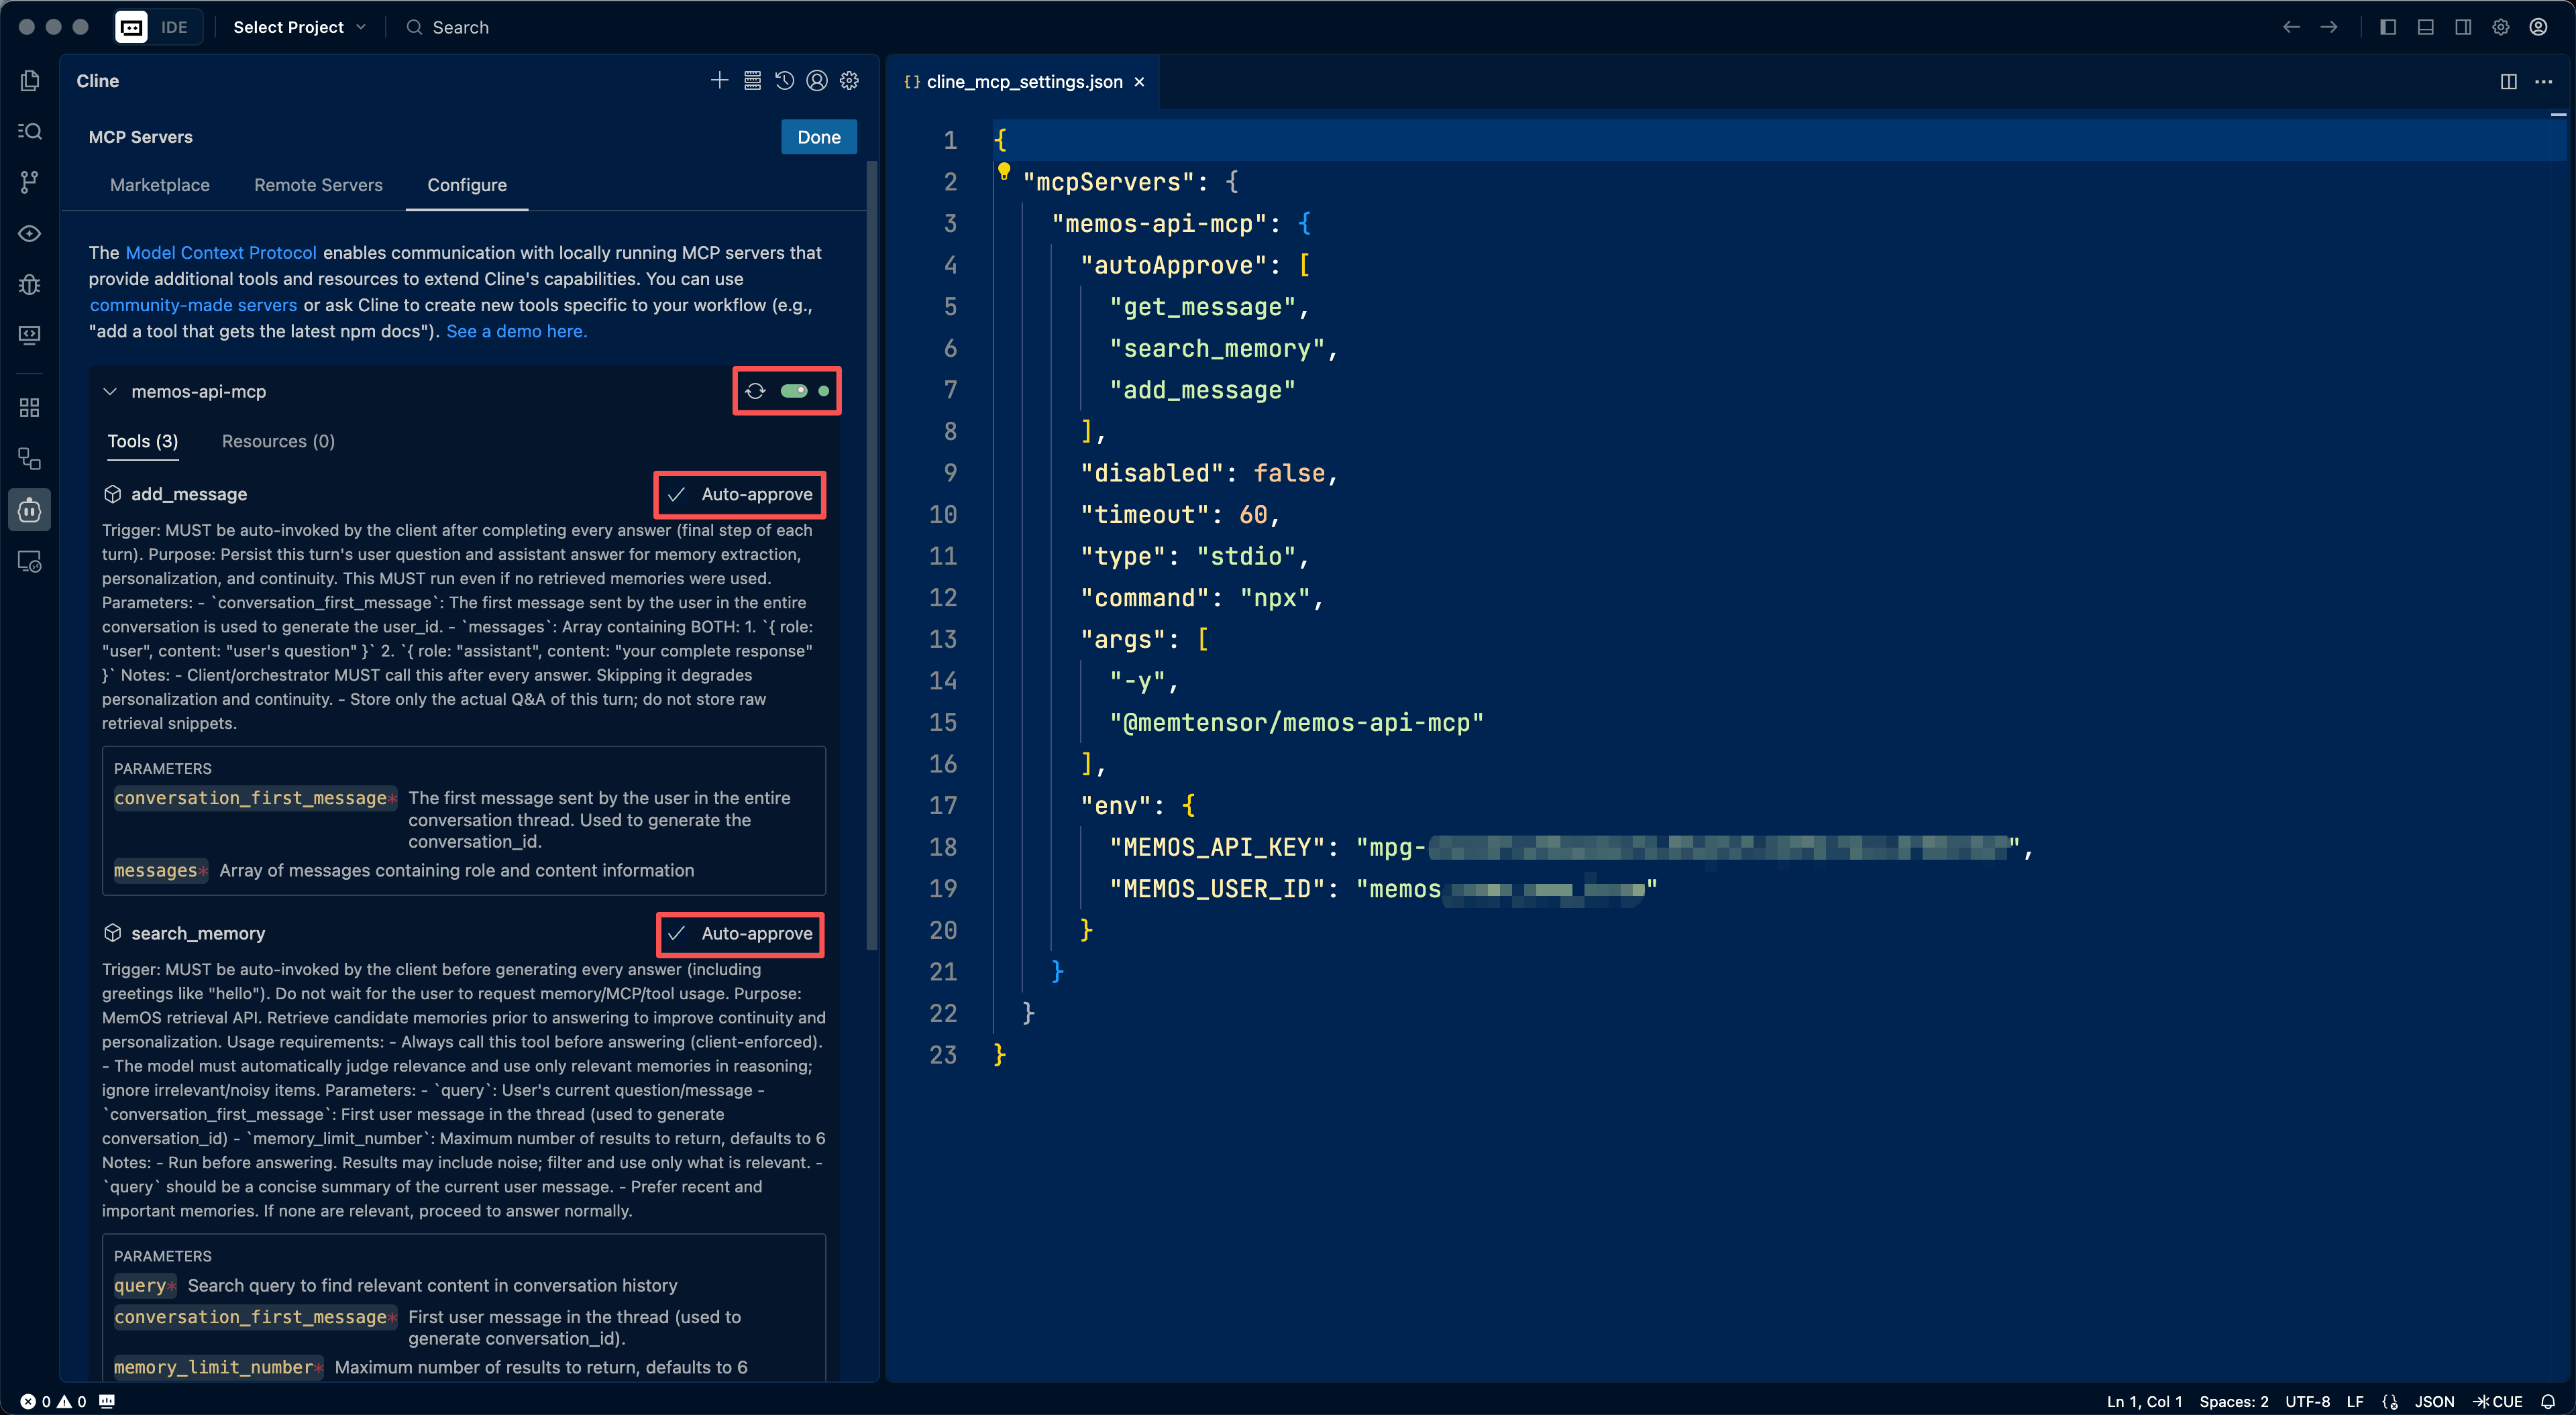Disable Auto-approve for search_memory tool

tap(740, 934)
